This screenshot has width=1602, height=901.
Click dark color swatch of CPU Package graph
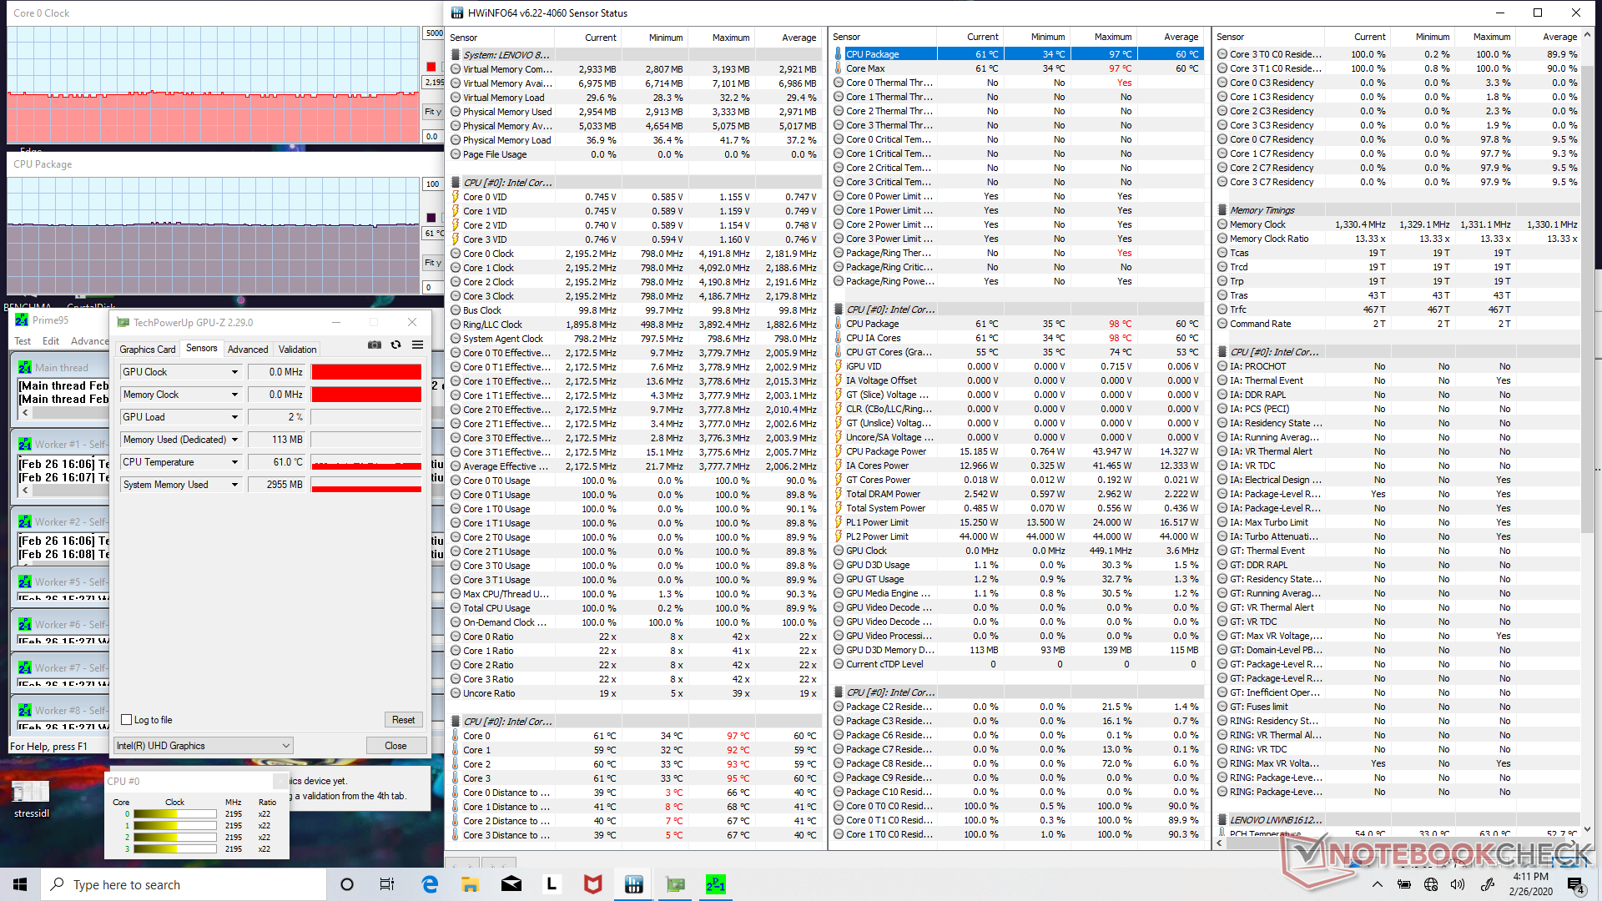431,218
